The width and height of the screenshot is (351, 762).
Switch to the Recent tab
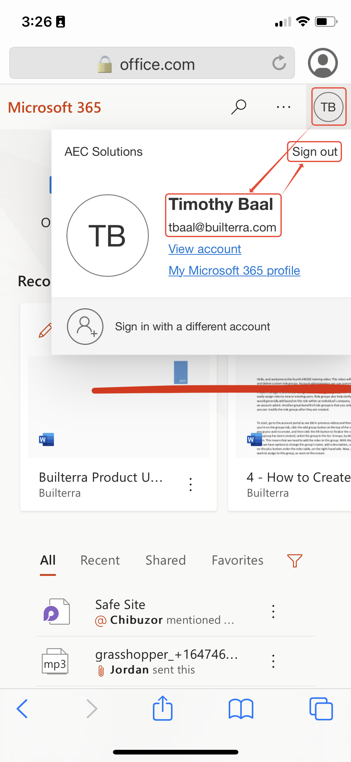(100, 561)
